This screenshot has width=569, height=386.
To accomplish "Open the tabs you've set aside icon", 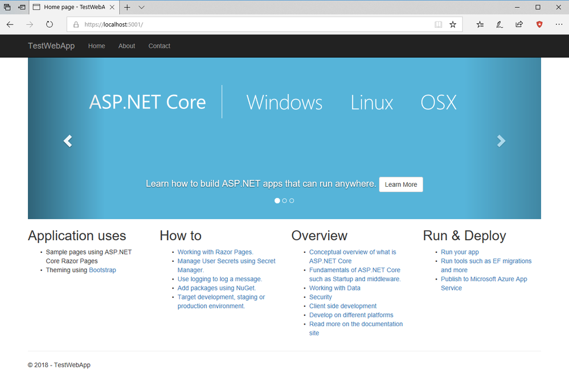I will [x=7, y=7].
